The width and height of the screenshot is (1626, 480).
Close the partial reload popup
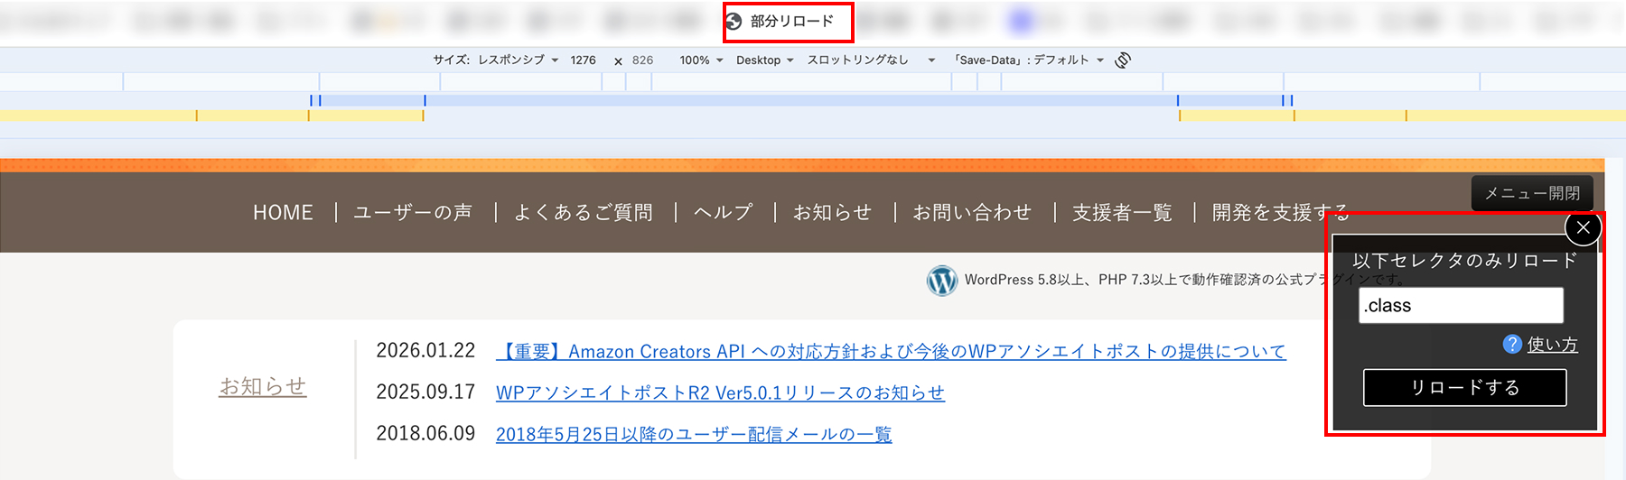tap(1583, 228)
